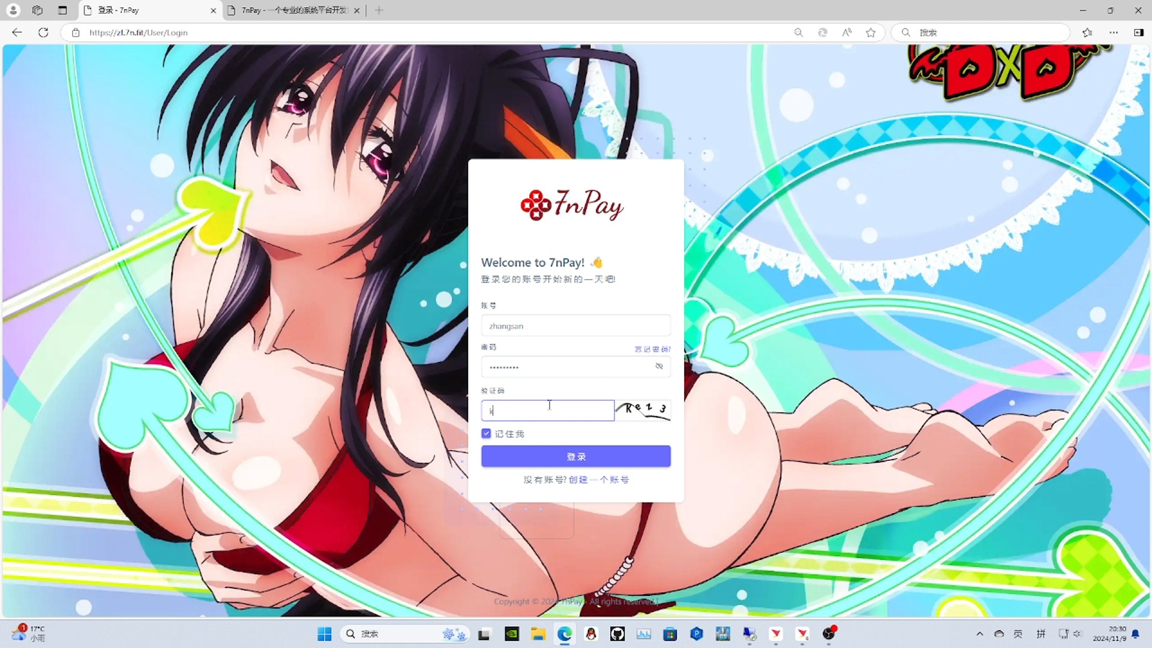Open the weather widget on taskbar
1152x648 pixels.
[x=28, y=634]
